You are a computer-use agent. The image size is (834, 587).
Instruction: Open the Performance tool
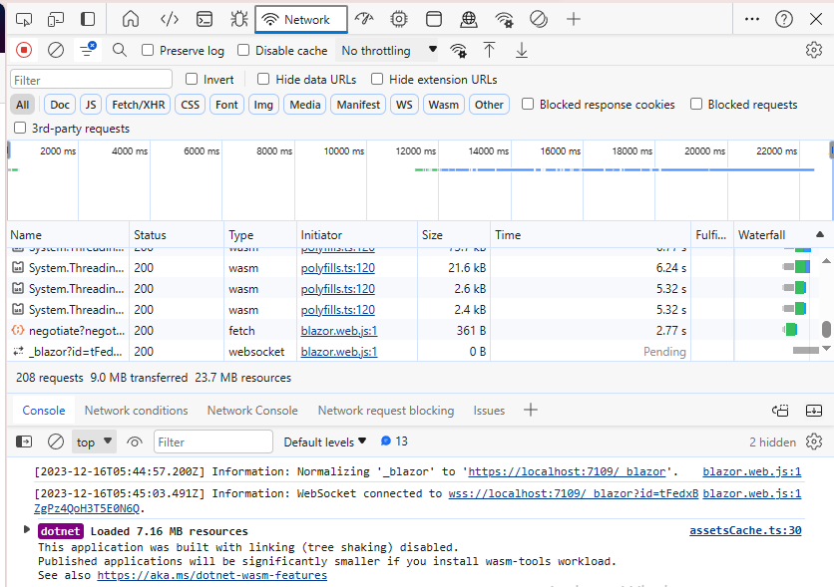[x=364, y=20]
